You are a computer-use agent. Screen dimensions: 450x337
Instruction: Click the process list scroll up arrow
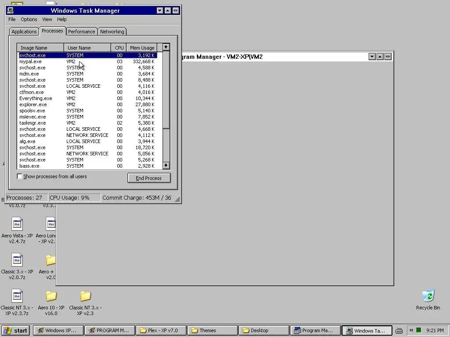[166, 47]
